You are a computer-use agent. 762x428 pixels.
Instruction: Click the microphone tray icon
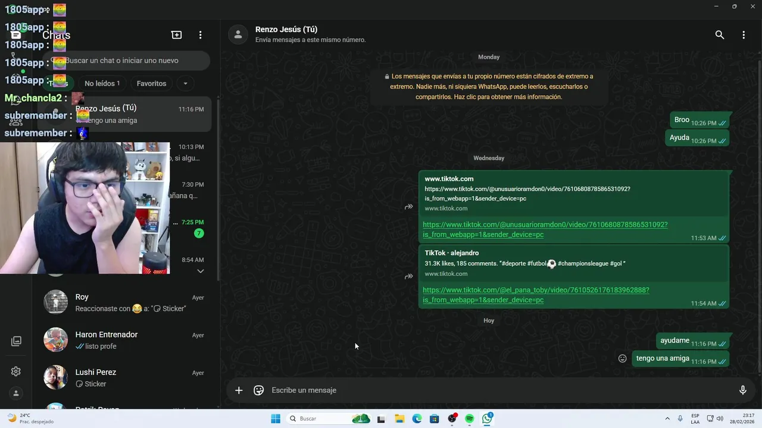point(680,418)
